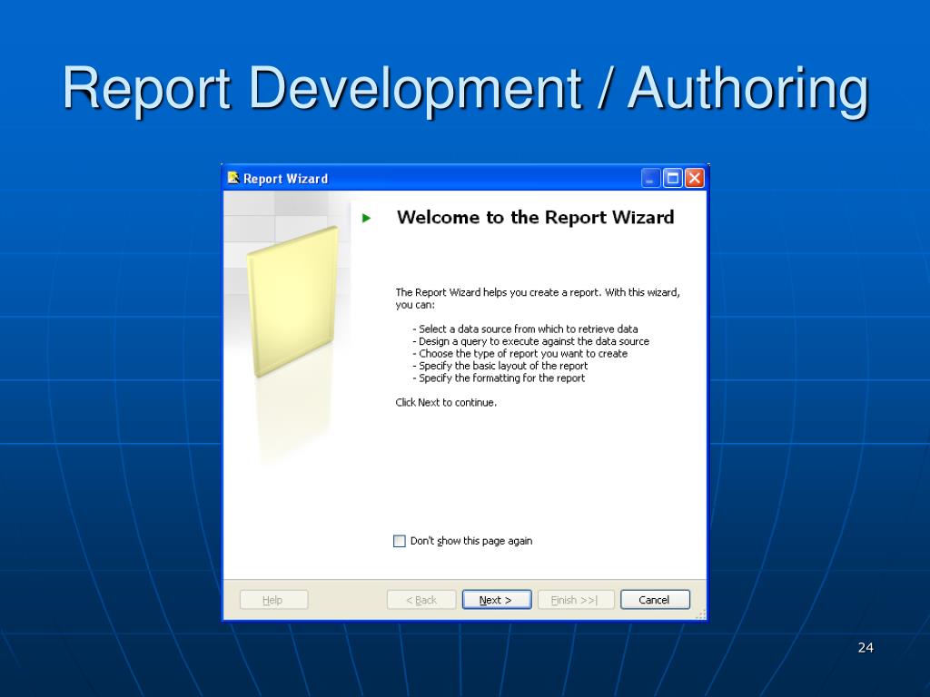The height and width of the screenshot is (697, 930).
Task: Cancel the Report Wizard
Action: click(655, 600)
